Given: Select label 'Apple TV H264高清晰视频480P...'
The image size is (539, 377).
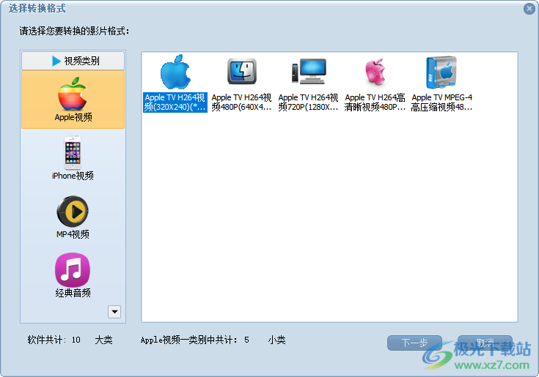Looking at the screenshot, I should (x=375, y=102).
